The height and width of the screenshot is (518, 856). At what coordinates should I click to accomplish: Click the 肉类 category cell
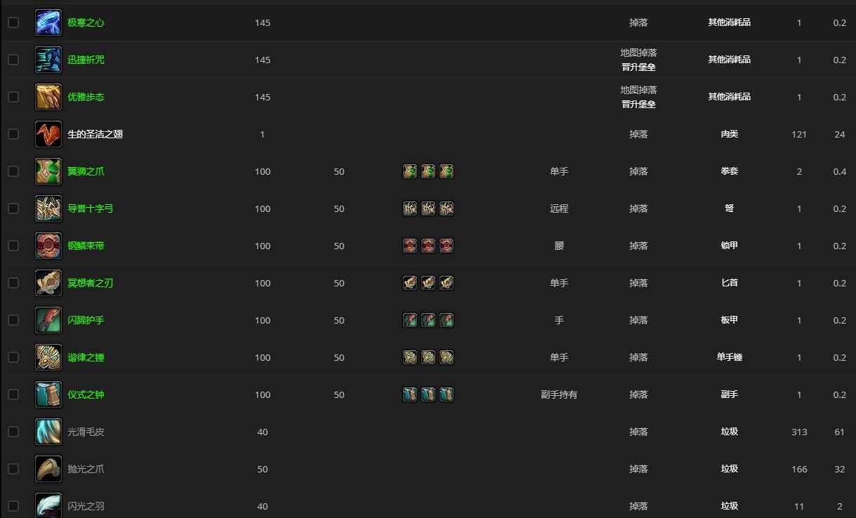tap(729, 134)
